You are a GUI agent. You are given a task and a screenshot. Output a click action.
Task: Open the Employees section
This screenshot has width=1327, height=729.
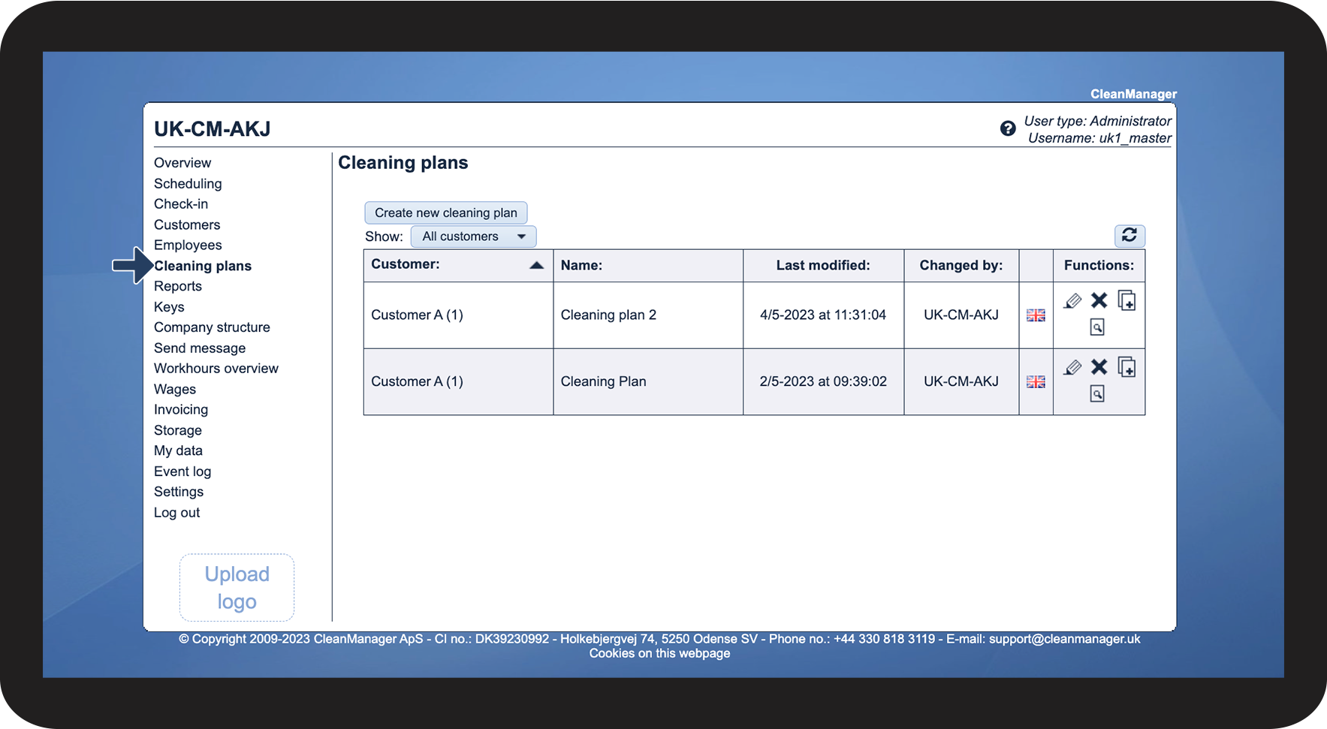pyautogui.click(x=188, y=246)
